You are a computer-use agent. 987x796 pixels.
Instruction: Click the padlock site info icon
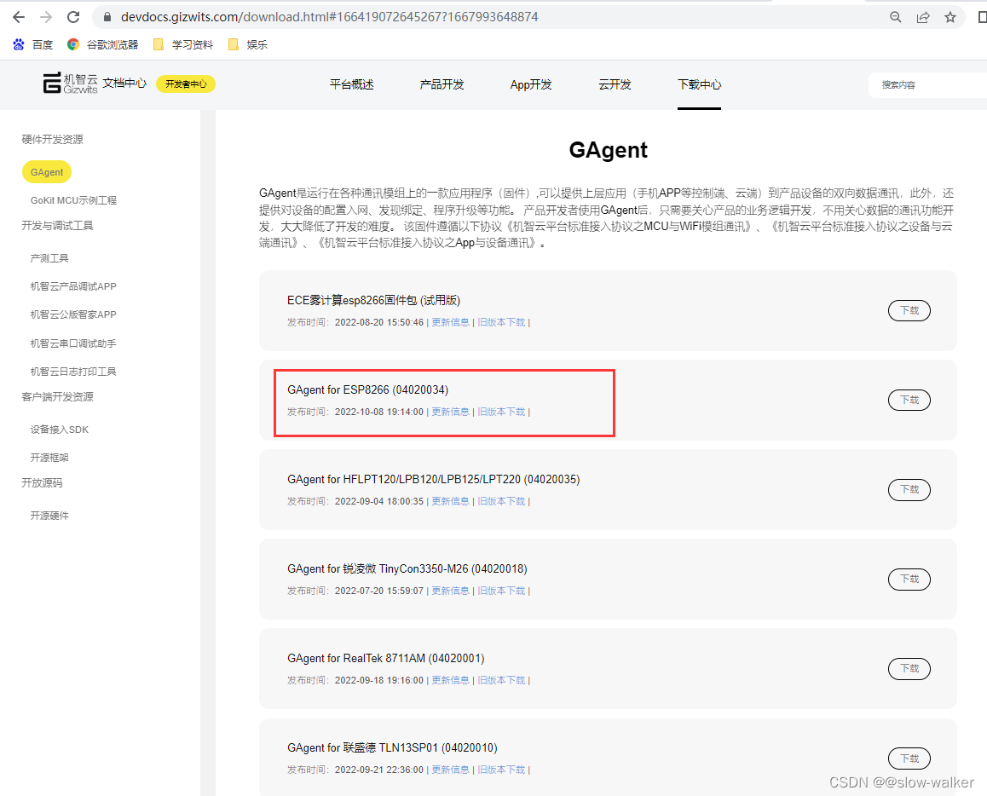[107, 17]
